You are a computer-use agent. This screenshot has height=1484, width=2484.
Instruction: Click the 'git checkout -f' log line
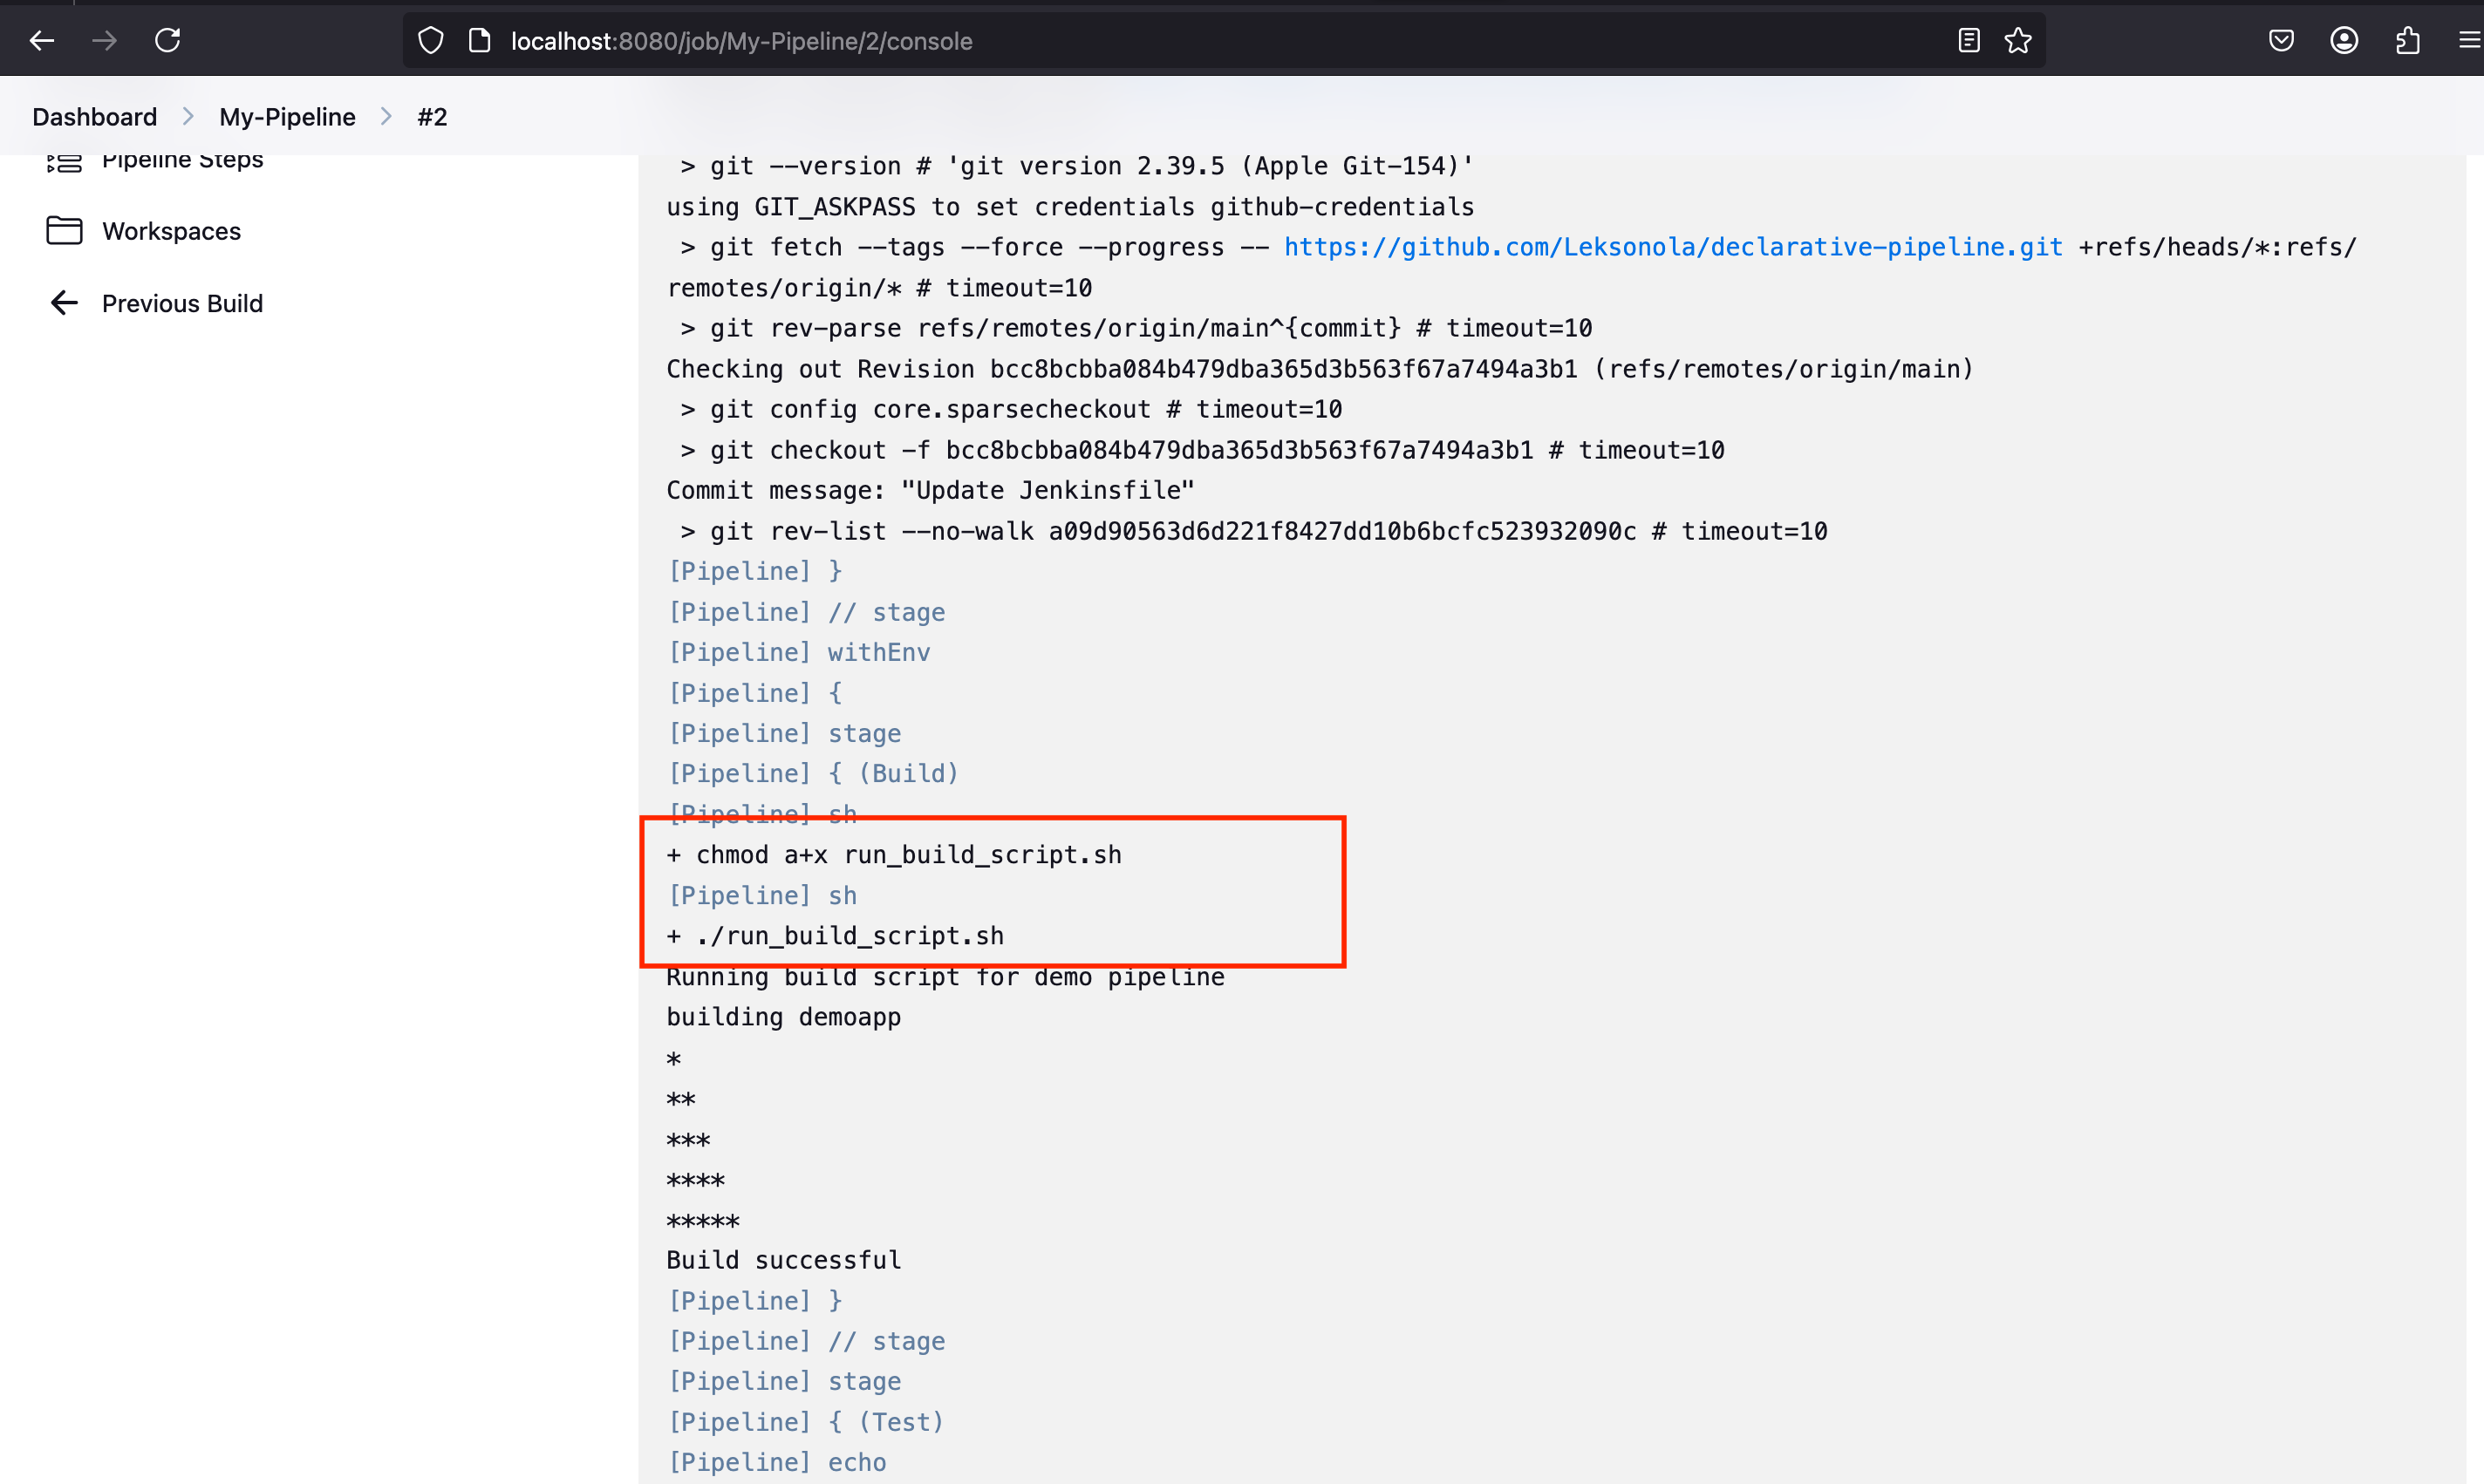[x=1202, y=450]
